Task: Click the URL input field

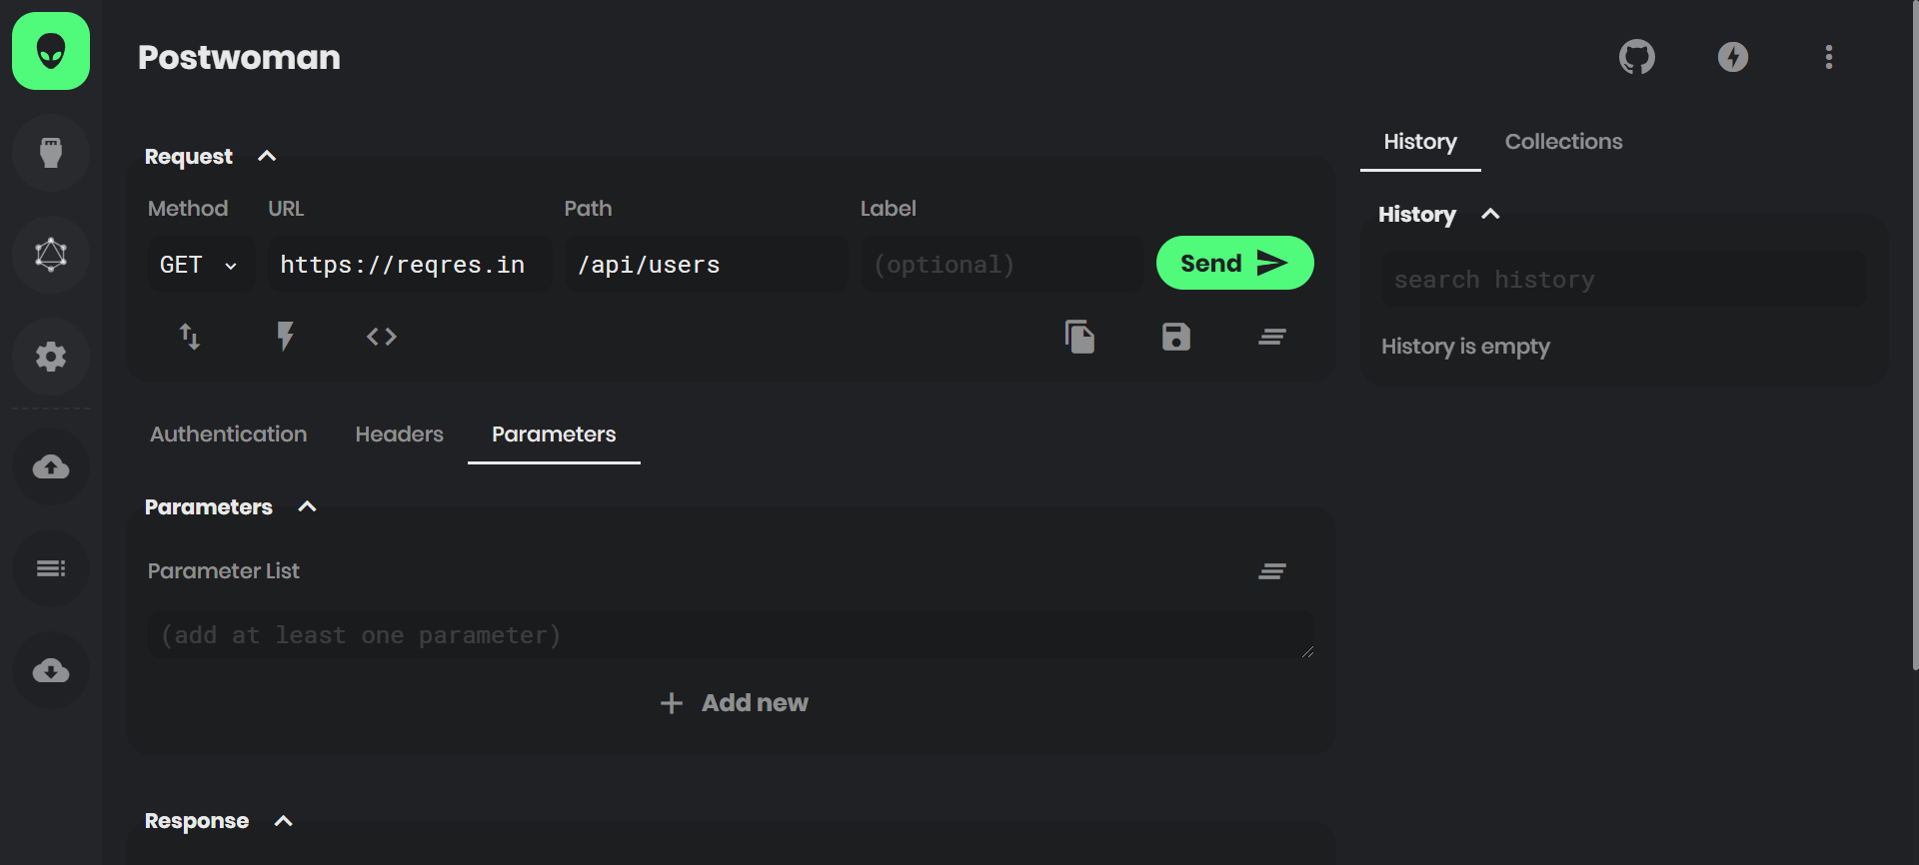Action: (x=410, y=265)
